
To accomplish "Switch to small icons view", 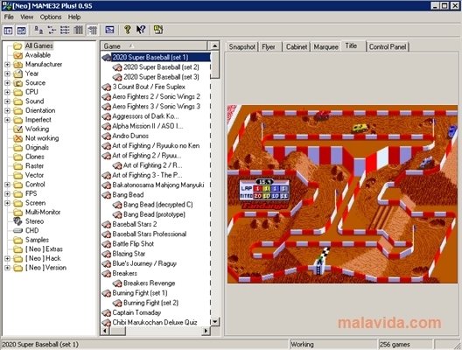I will pyautogui.click(x=52, y=30).
